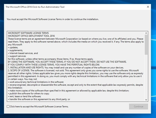This screenshot has width=156, height=118.
Task: Close the Click-to-Run Administrator Tool dialog
Action: [x=148, y=7]
